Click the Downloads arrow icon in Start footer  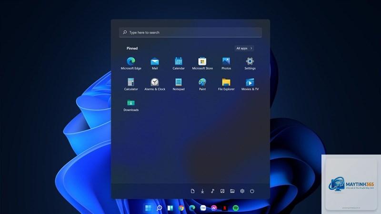pos(202,191)
